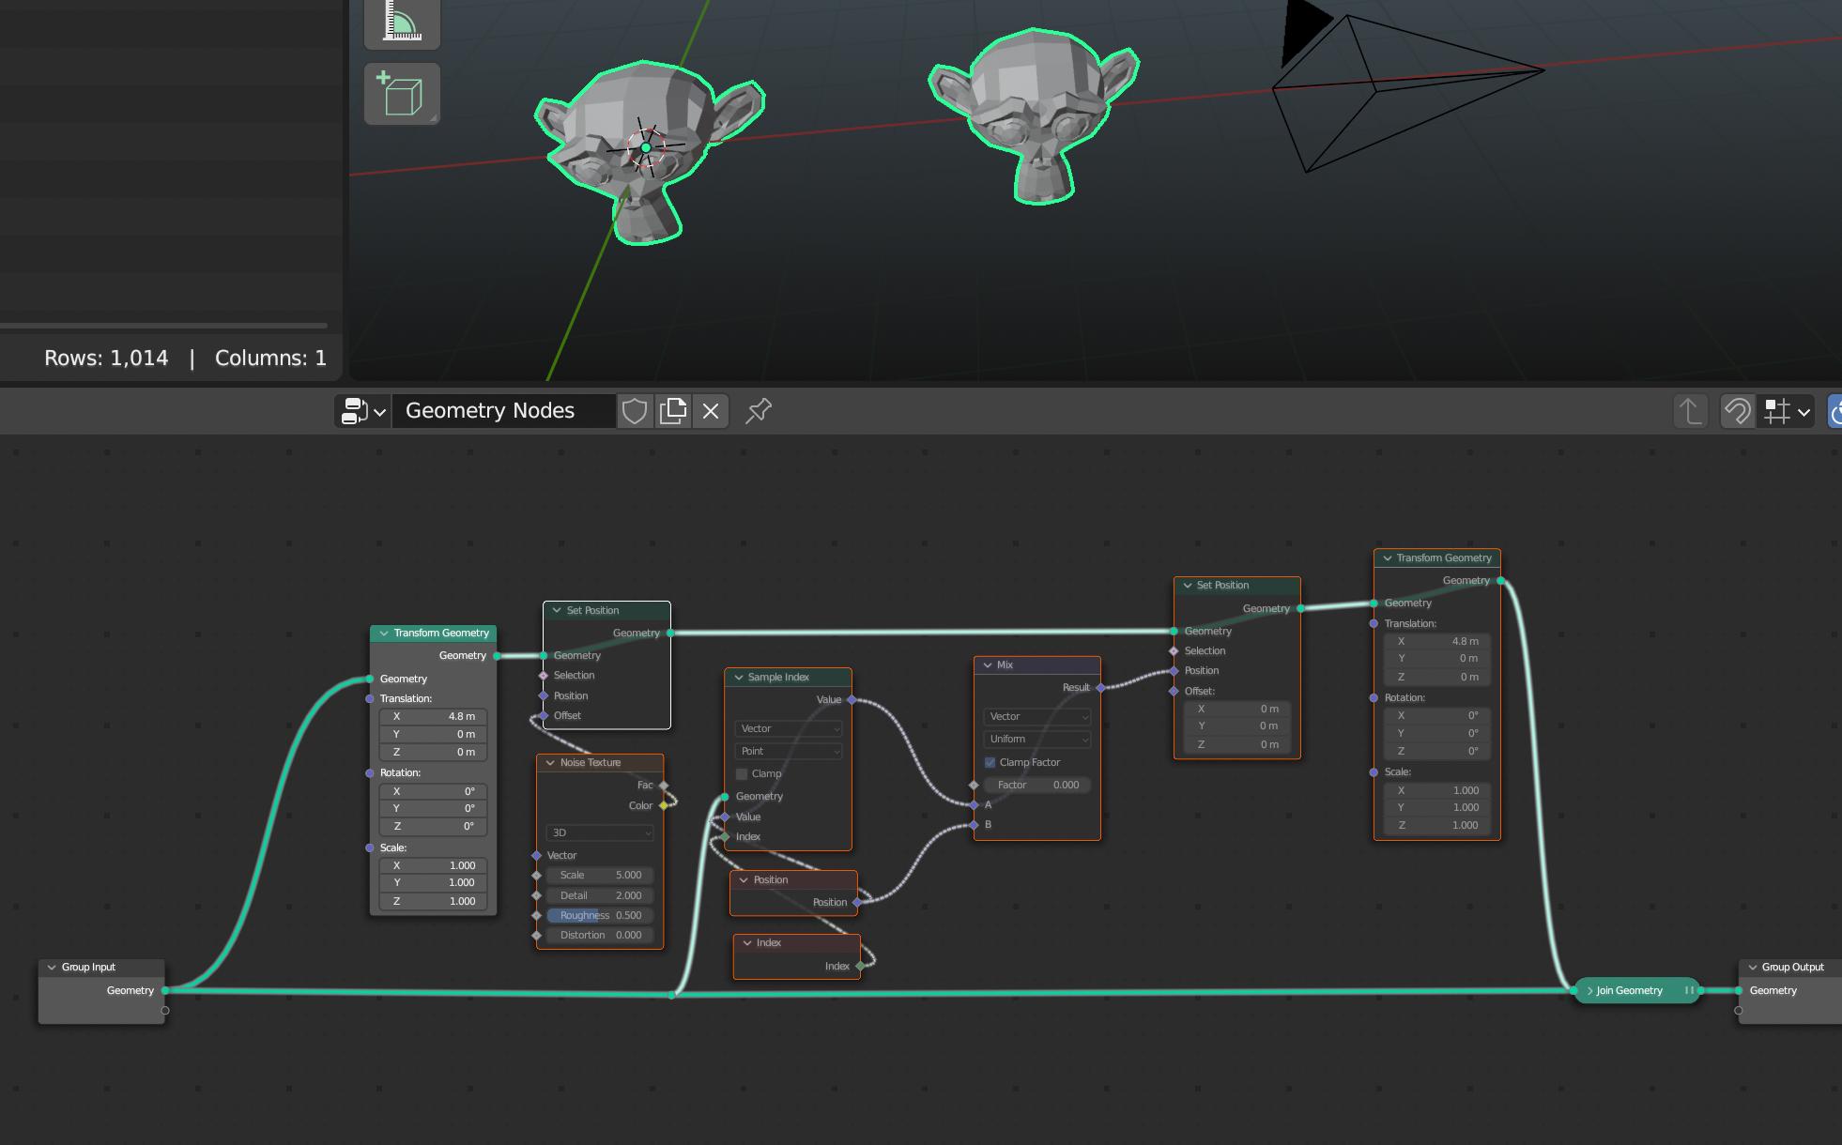Screen dimensions: 1842x1145
Task: Select the Add Cube tool
Action: click(402, 94)
